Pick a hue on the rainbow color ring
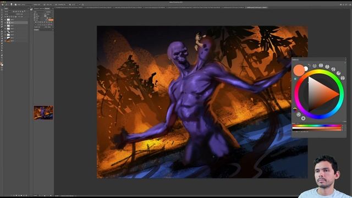The height and width of the screenshot is (198, 352). (319, 71)
